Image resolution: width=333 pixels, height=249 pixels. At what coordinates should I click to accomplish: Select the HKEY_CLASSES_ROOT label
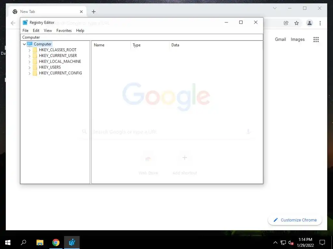point(58,50)
